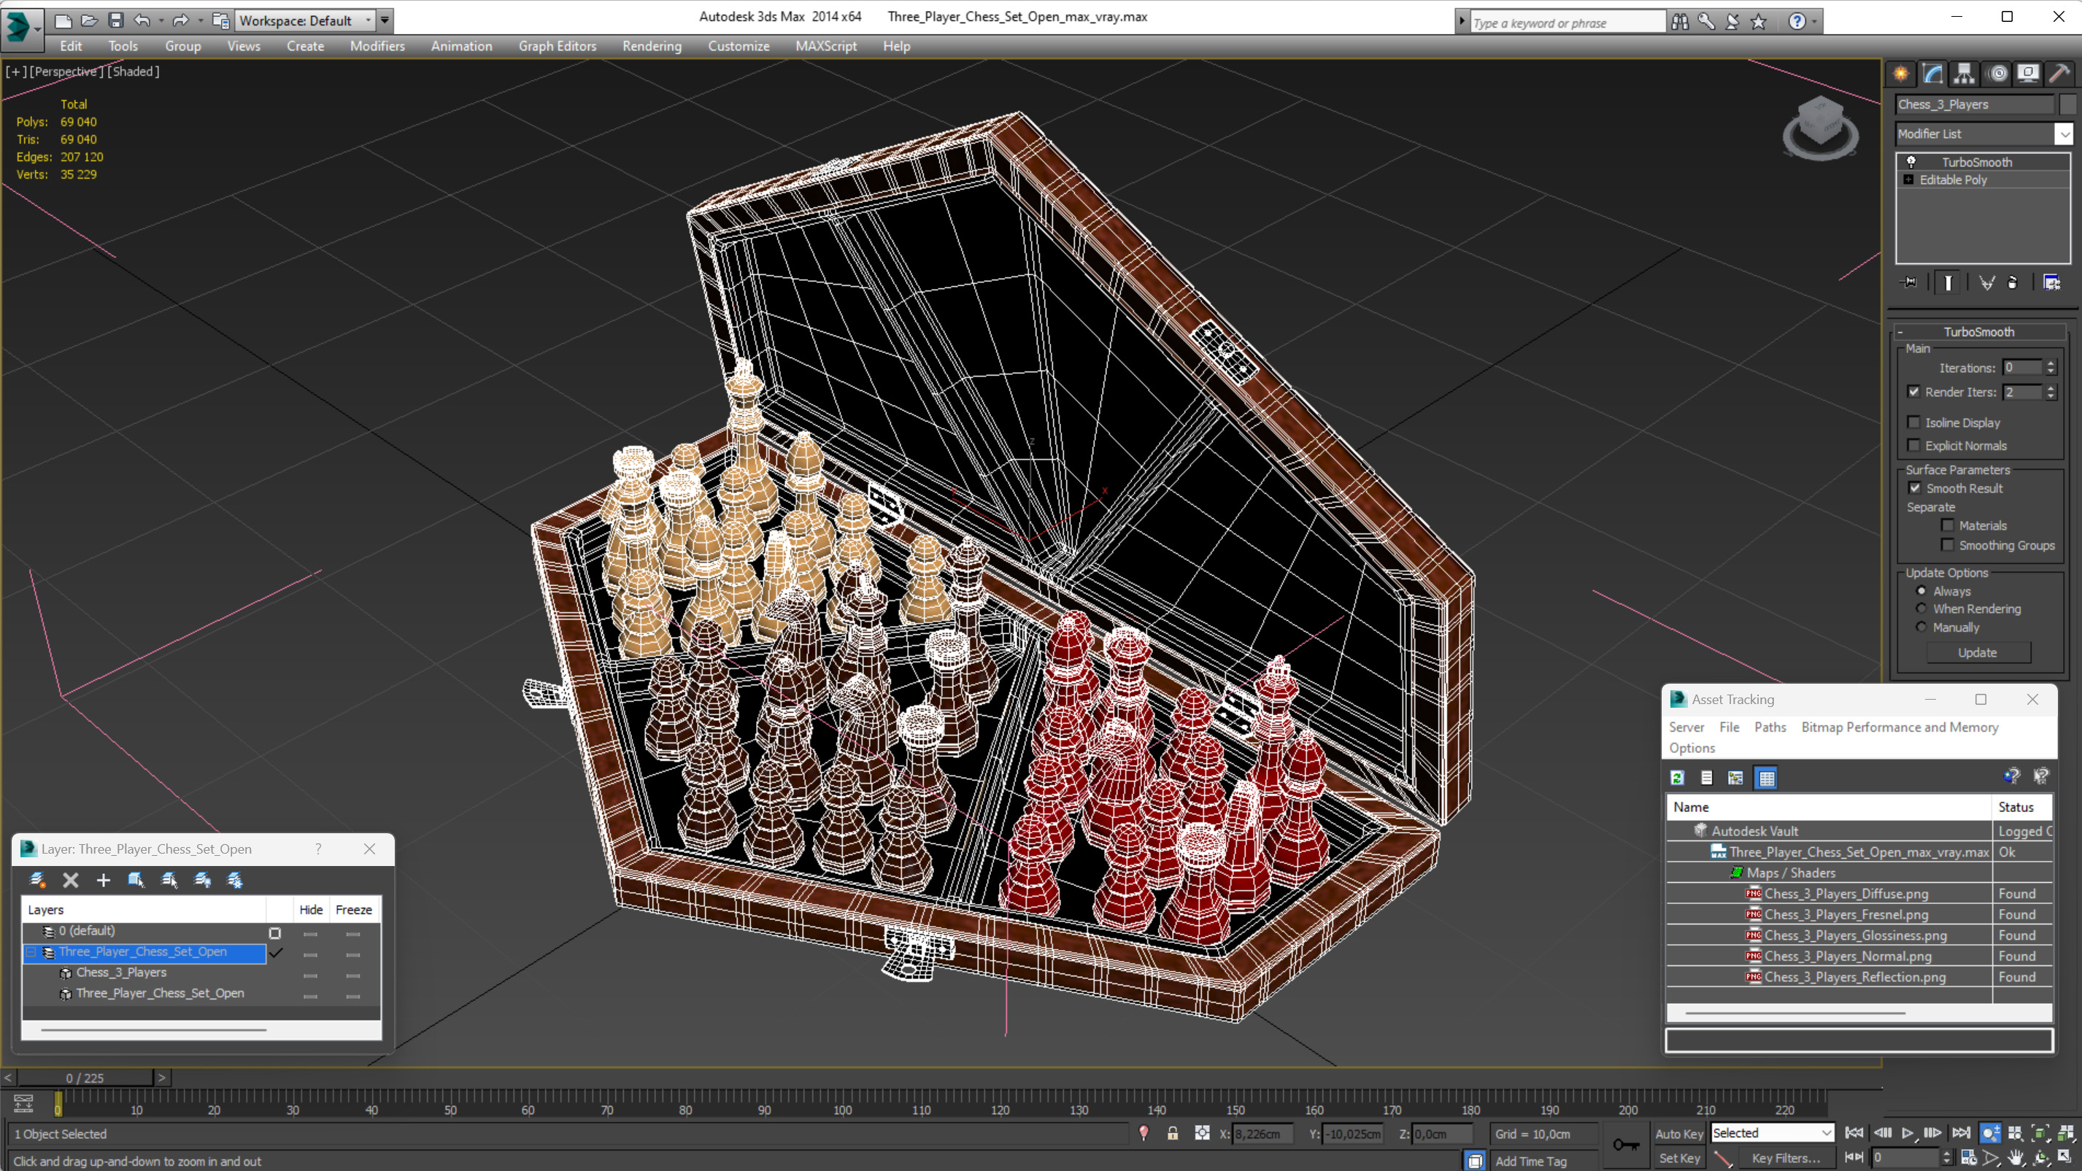The height and width of the screenshot is (1171, 2082).
Task: Click the Iterations spinner arrows
Action: pos(2050,368)
